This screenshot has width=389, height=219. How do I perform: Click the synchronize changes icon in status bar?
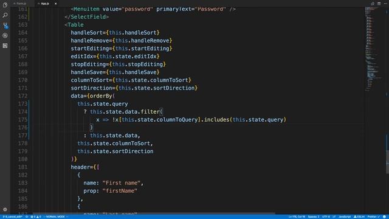point(27,217)
